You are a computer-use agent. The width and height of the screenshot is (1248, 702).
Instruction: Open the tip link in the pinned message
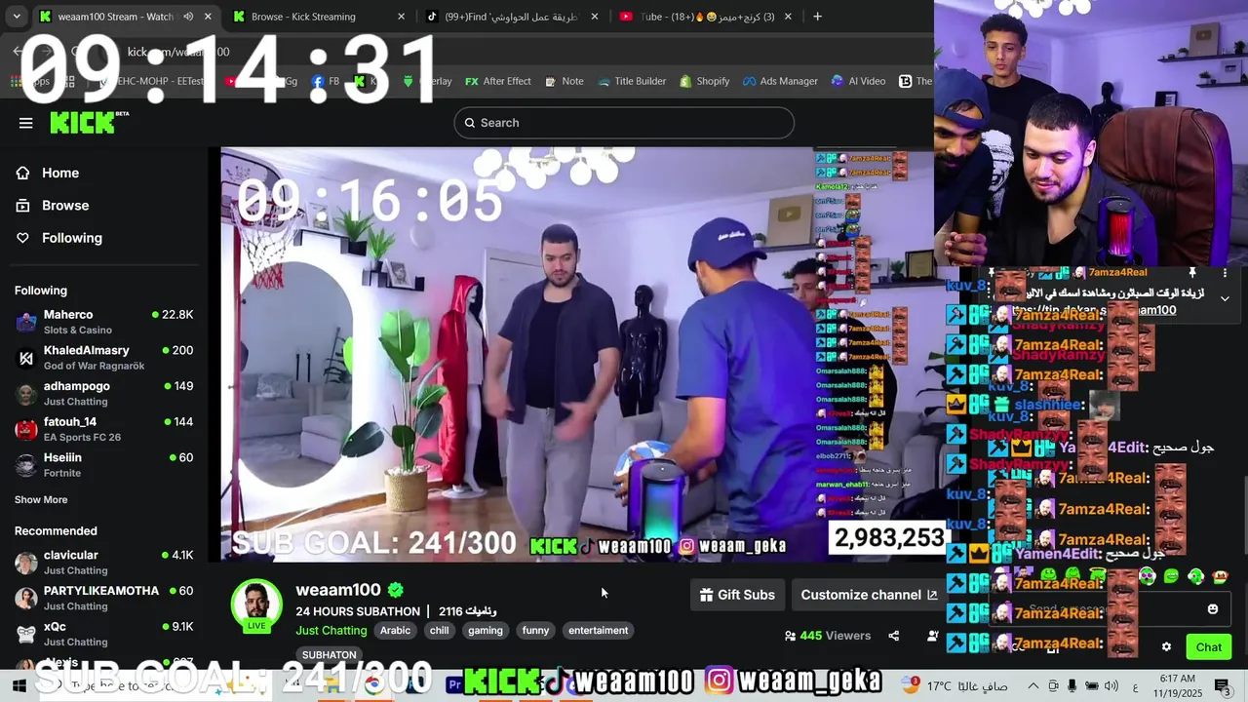point(1092,310)
